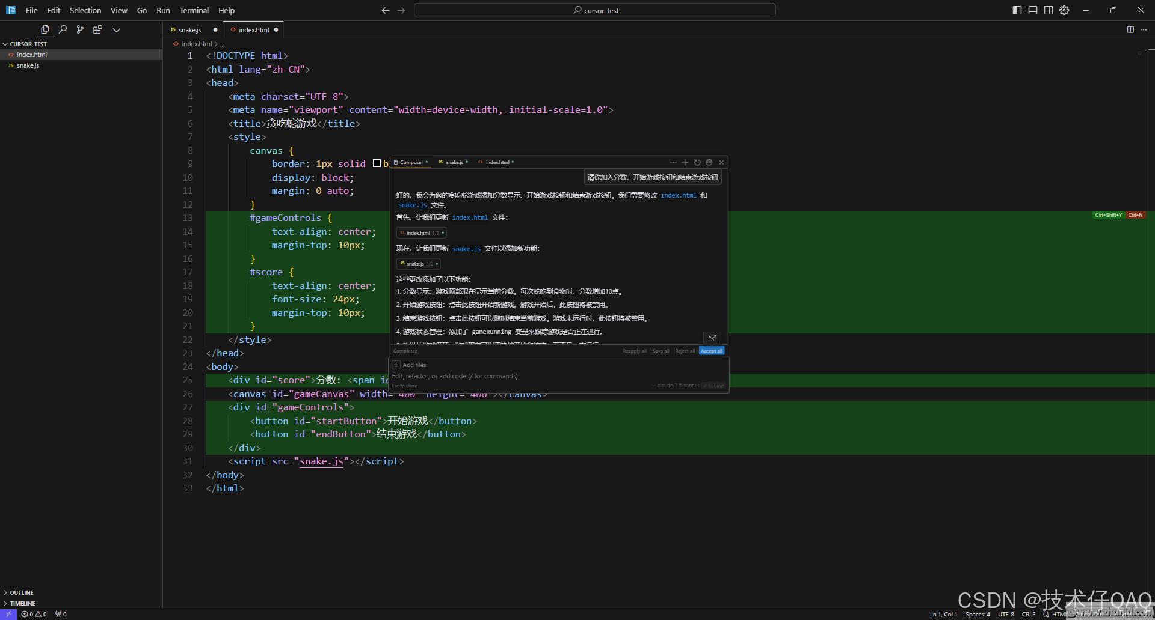The height and width of the screenshot is (620, 1155).
Task: Open the Terminal menu
Action: 194,10
